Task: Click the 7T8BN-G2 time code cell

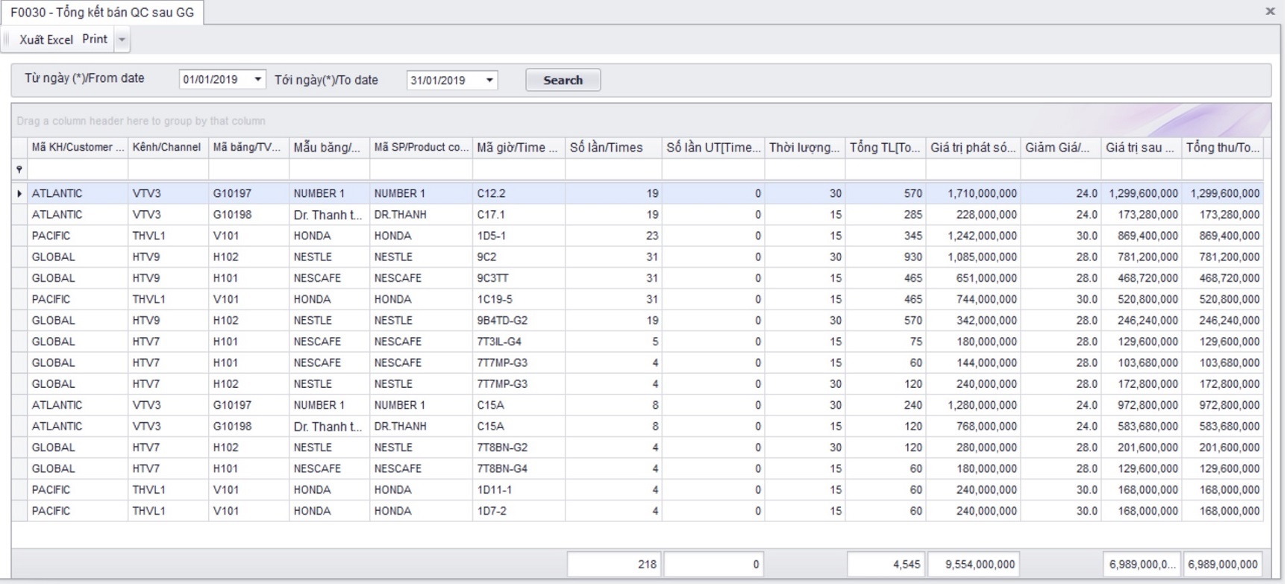Action: [x=519, y=448]
